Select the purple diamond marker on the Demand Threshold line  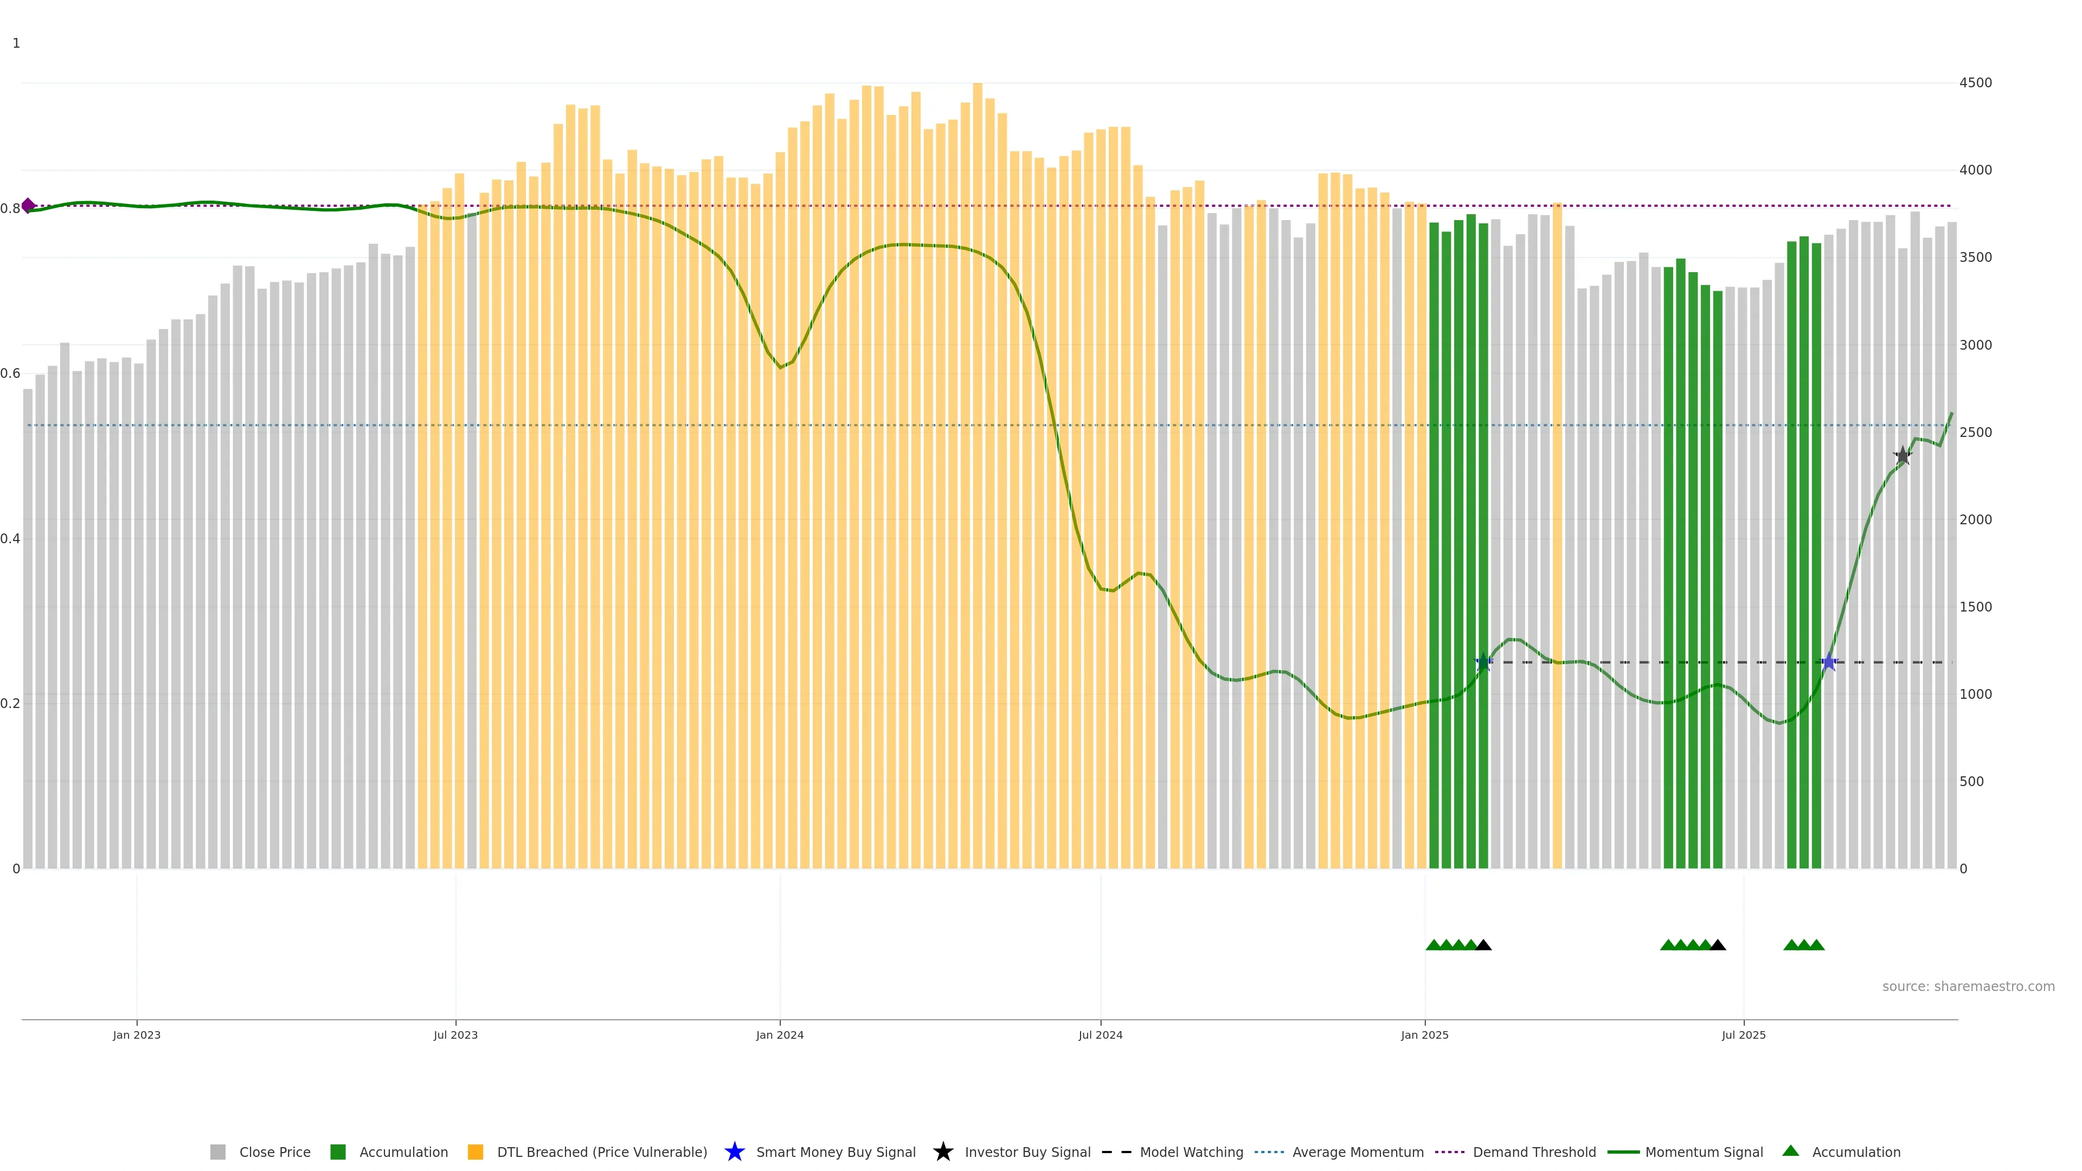click(28, 206)
